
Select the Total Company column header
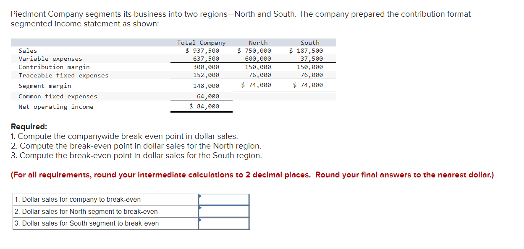201,42
